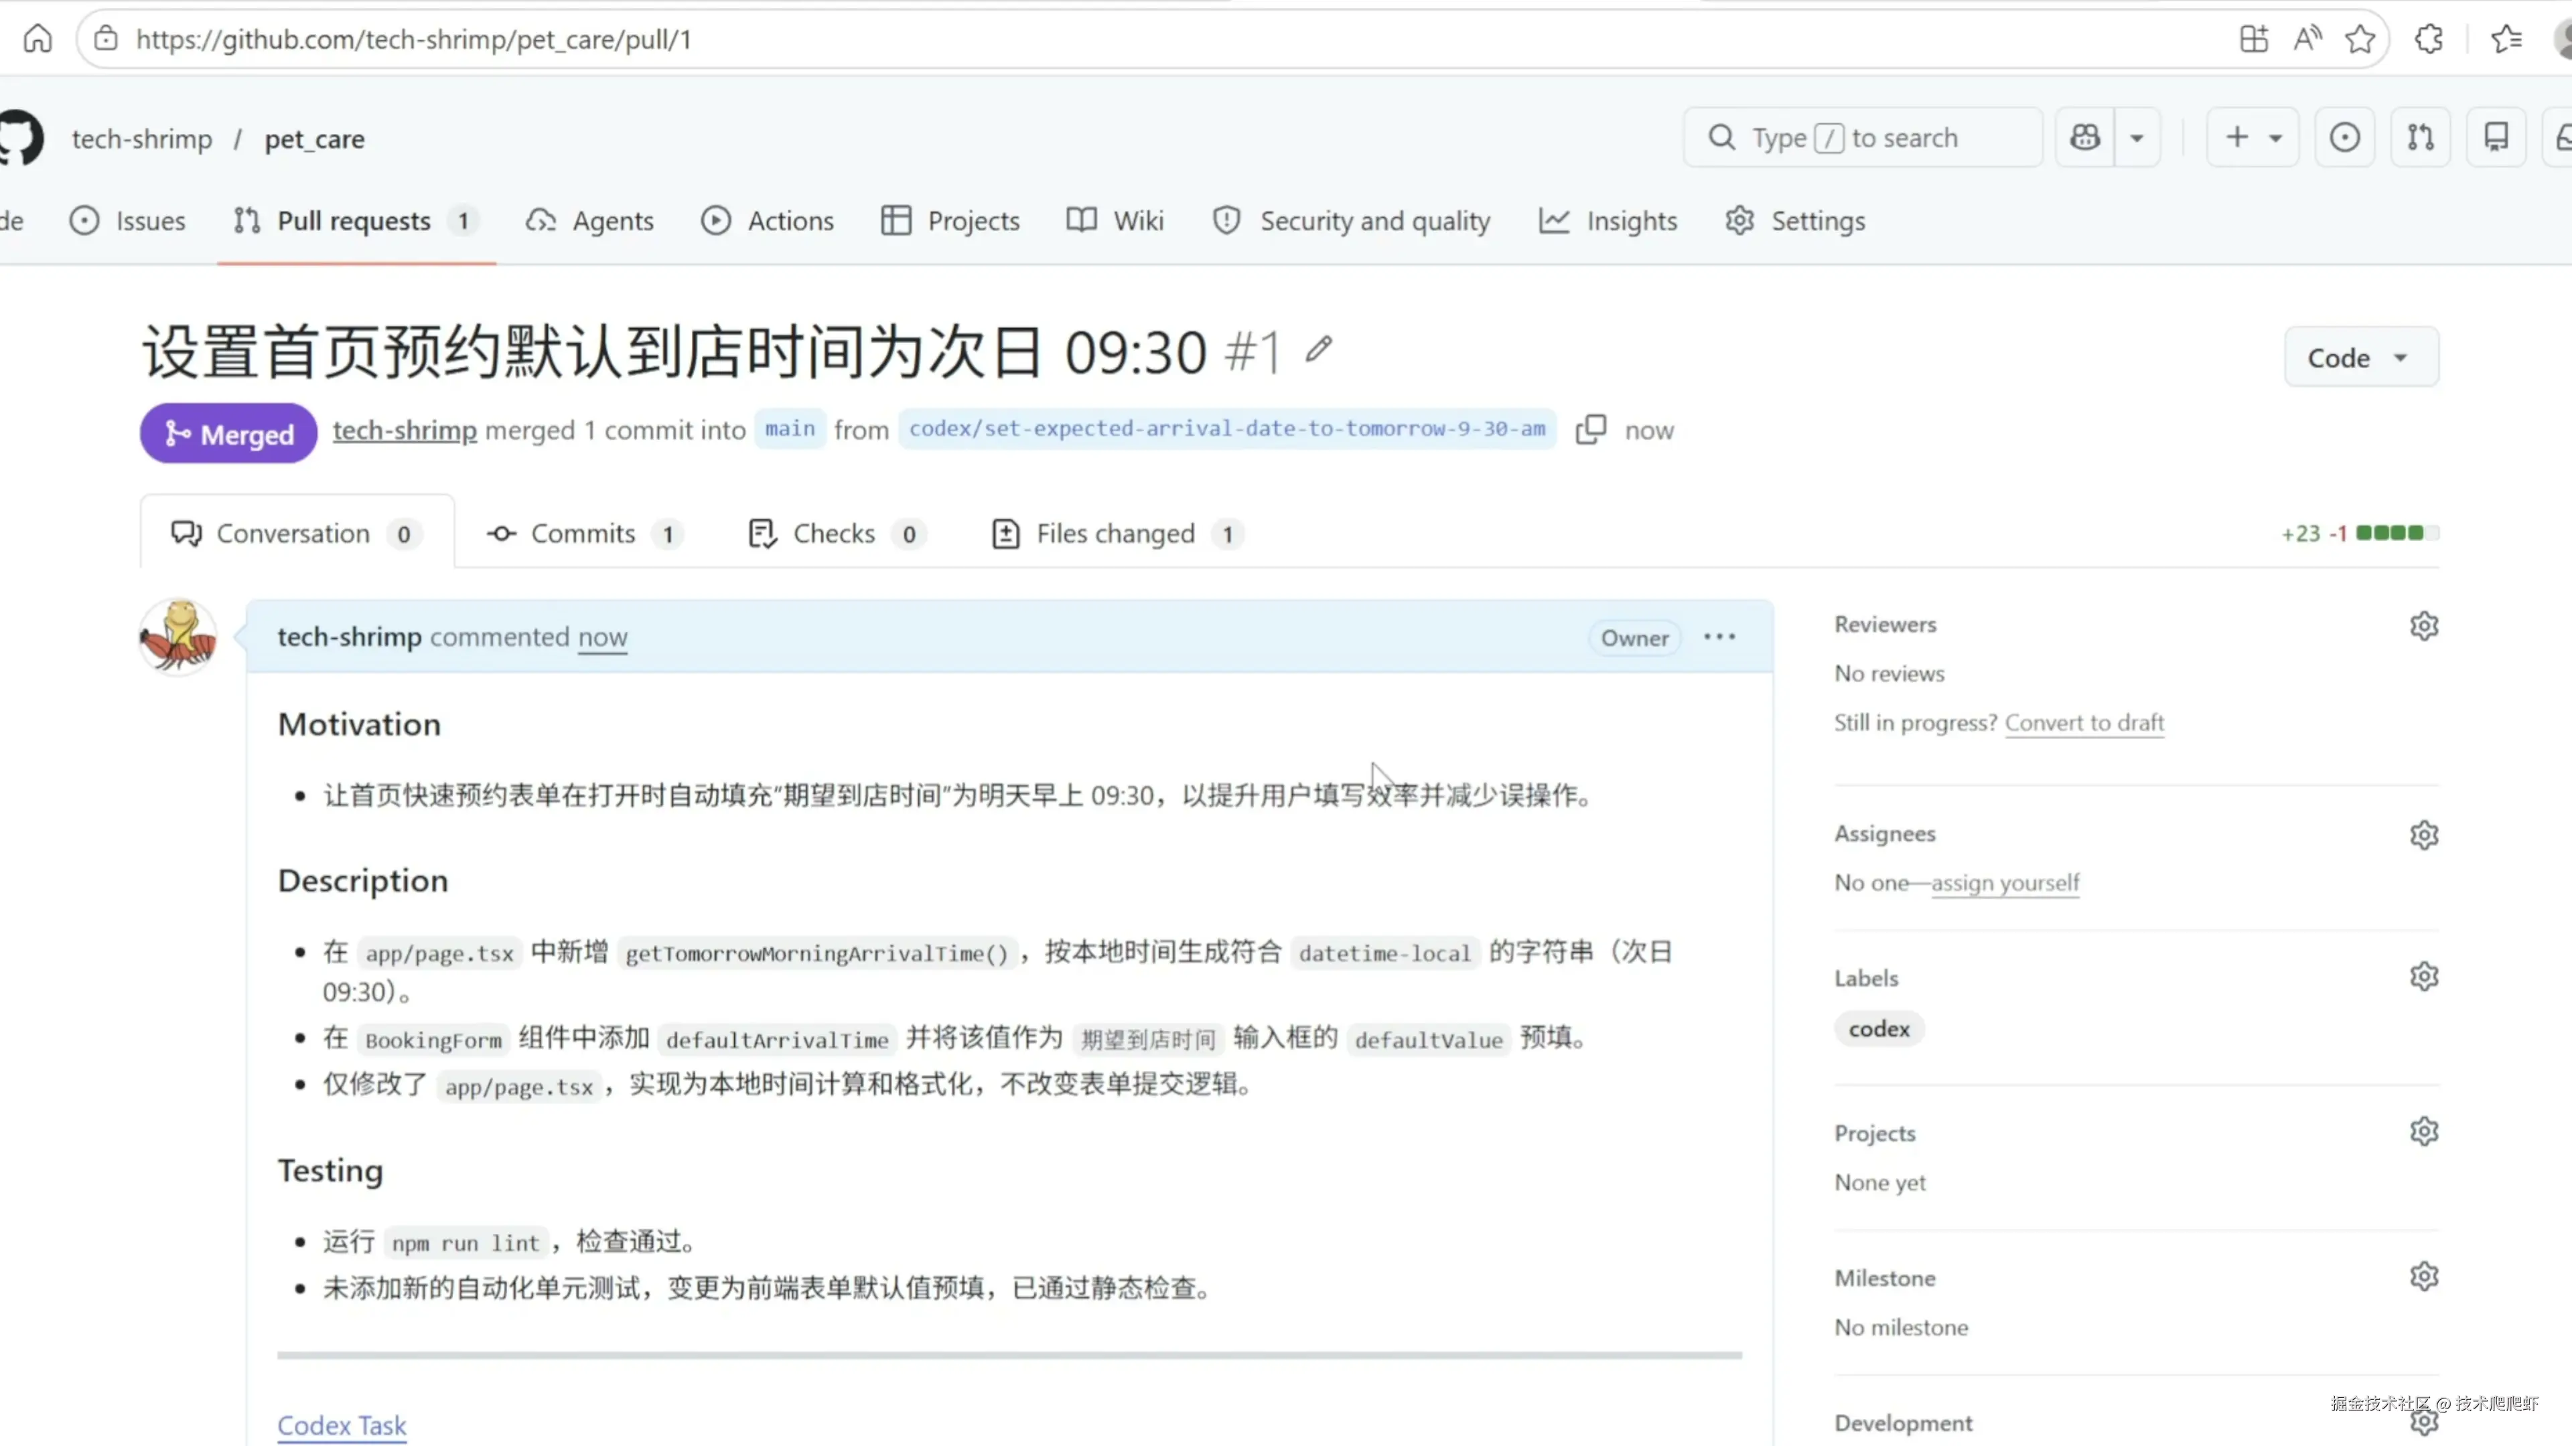Open the Reviewers gear settings
Screen dimensions: 2572x1446
click(x=2423, y=626)
